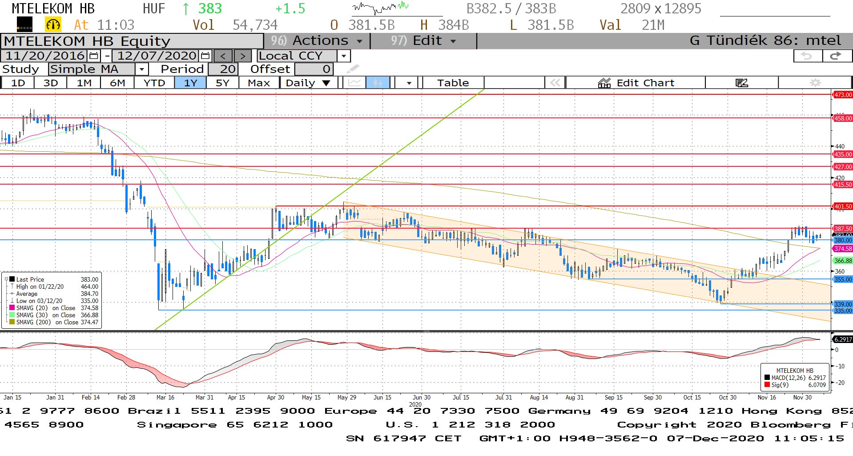Select the 5Y range tab
Viewport: 853px width, 456px height.
[x=222, y=83]
